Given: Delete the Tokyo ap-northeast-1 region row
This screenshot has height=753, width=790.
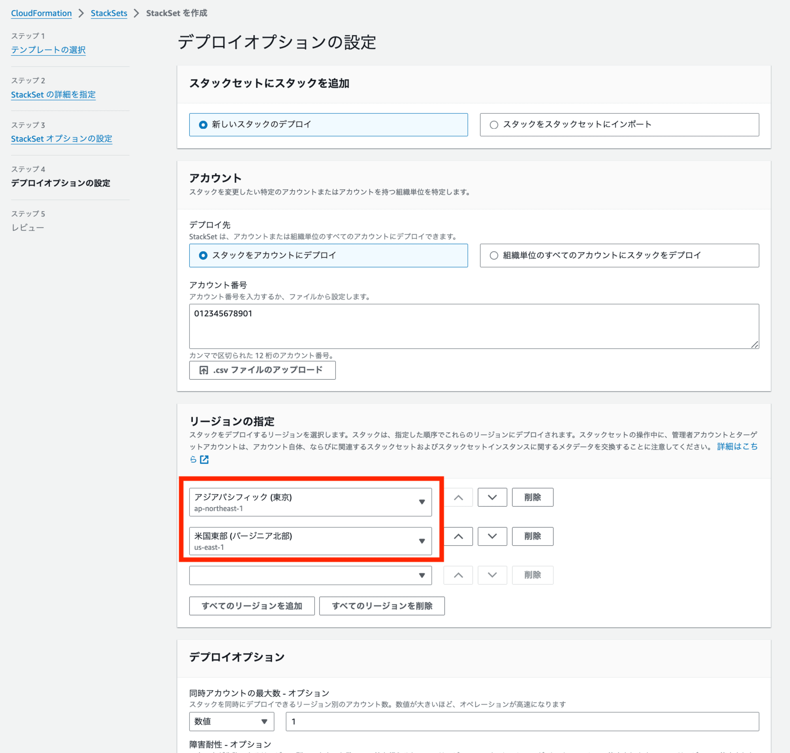Looking at the screenshot, I should pos(532,497).
